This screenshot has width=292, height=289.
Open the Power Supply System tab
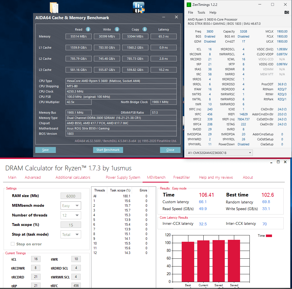click(123, 178)
